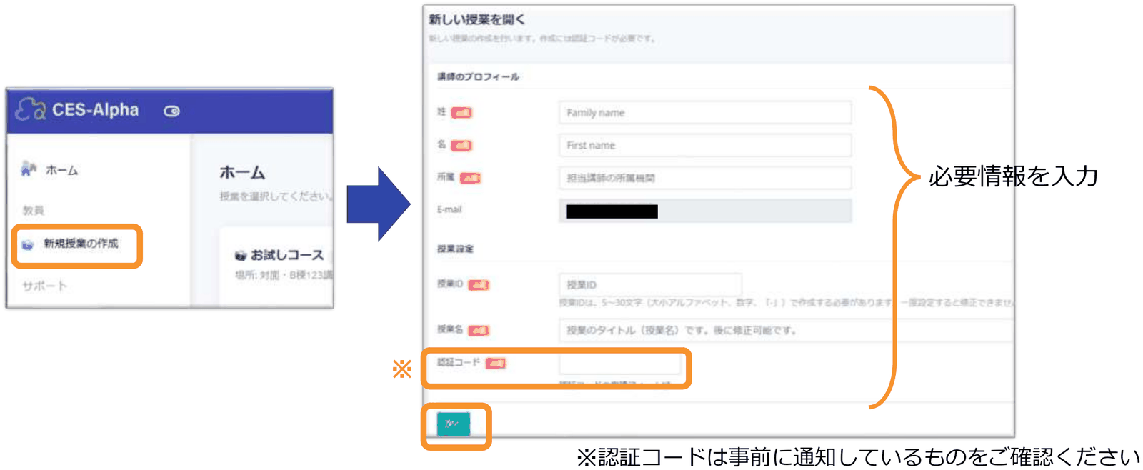Click the CES-Alpha logo icon
Viewport: 1143px width, 470px height.
click(30, 109)
